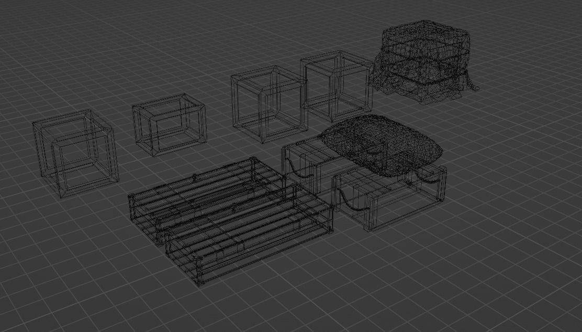
Task: Select the wireframe cube beside the draped stack
Action: pos(337,86)
